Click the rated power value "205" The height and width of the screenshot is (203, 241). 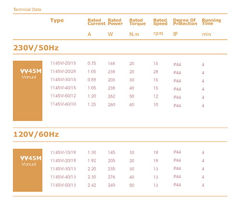pyautogui.click(x=111, y=160)
